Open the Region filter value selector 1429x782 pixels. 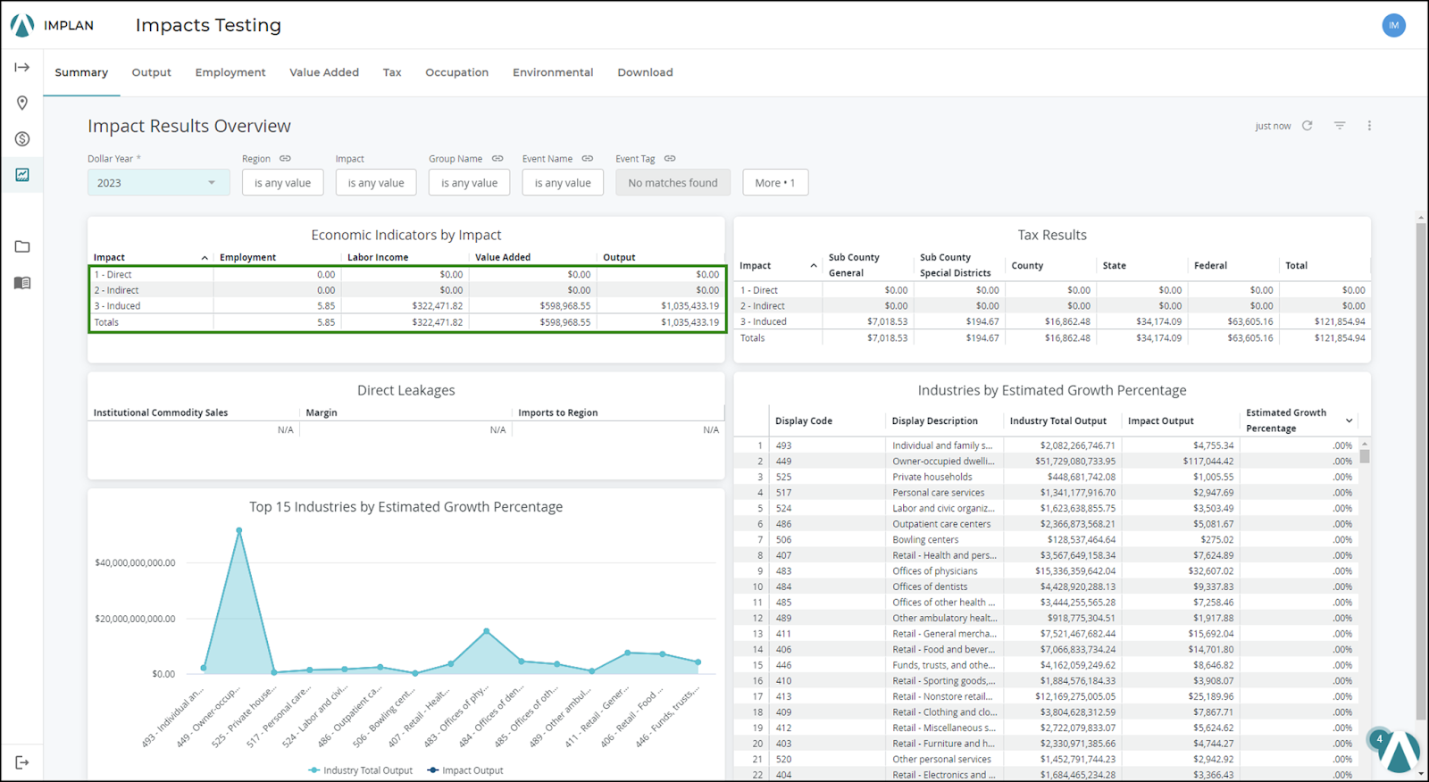point(282,183)
